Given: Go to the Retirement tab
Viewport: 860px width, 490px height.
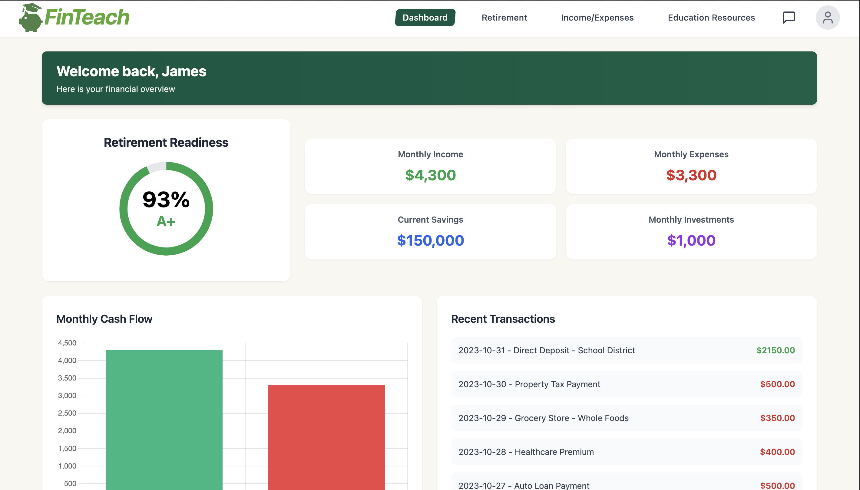Looking at the screenshot, I should (504, 18).
